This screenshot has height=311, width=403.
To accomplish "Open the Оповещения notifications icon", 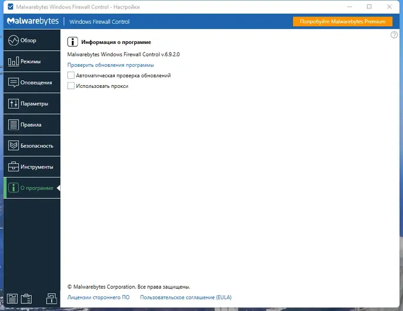I will coord(13,82).
